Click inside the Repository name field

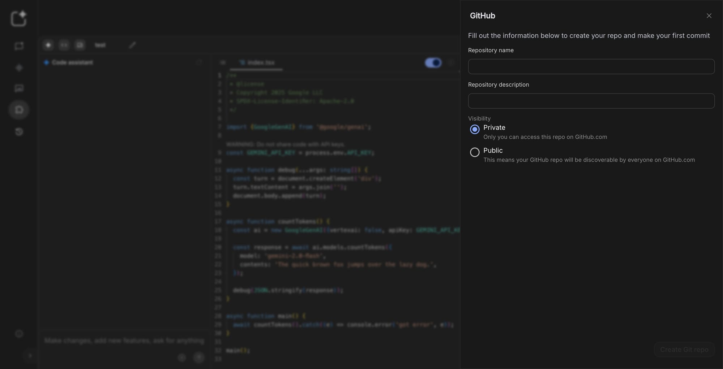click(591, 66)
